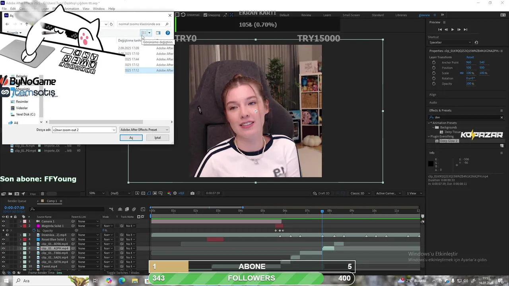Hide Tweet.mp4 layer visibility

[3, 267]
